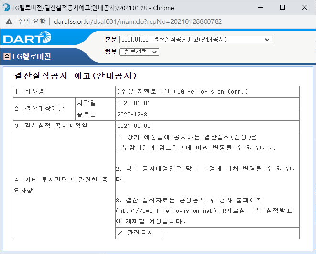Click the heading 결산실적공시 예고(안내공시)

(76, 76)
